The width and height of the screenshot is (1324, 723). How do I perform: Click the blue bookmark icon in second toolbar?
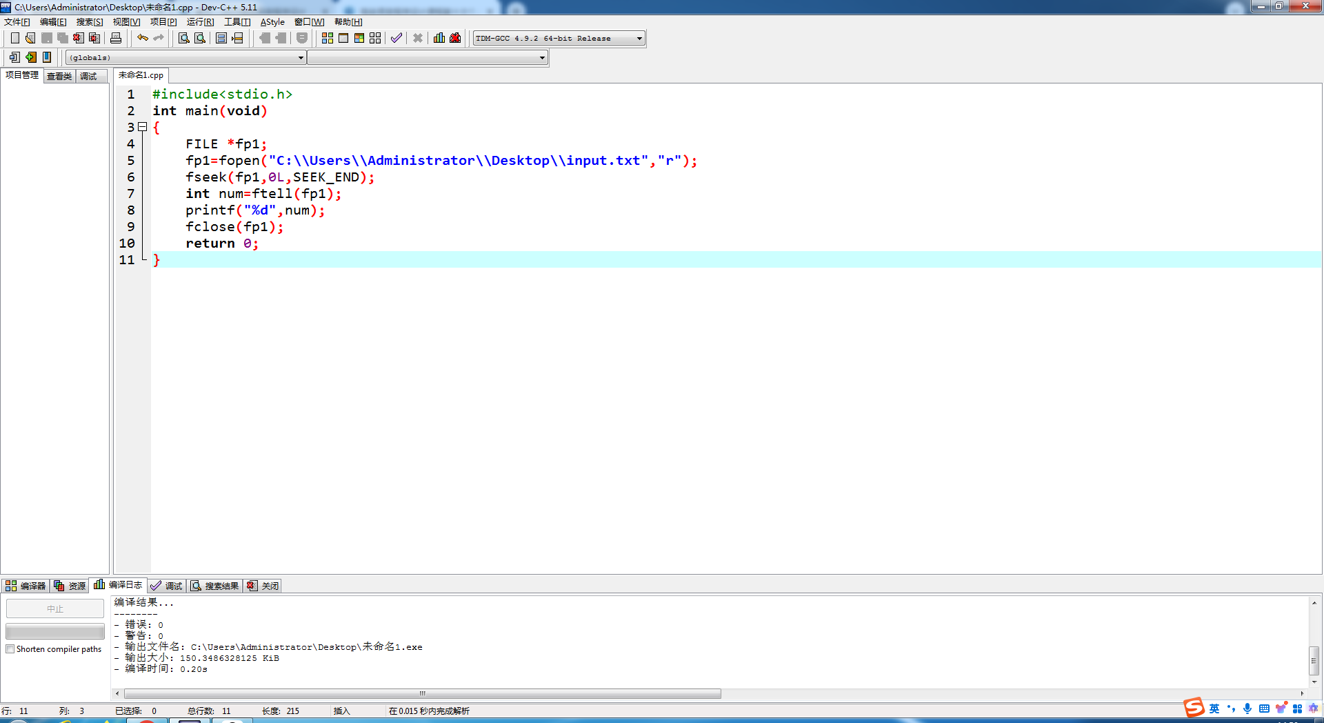[x=47, y=57]
